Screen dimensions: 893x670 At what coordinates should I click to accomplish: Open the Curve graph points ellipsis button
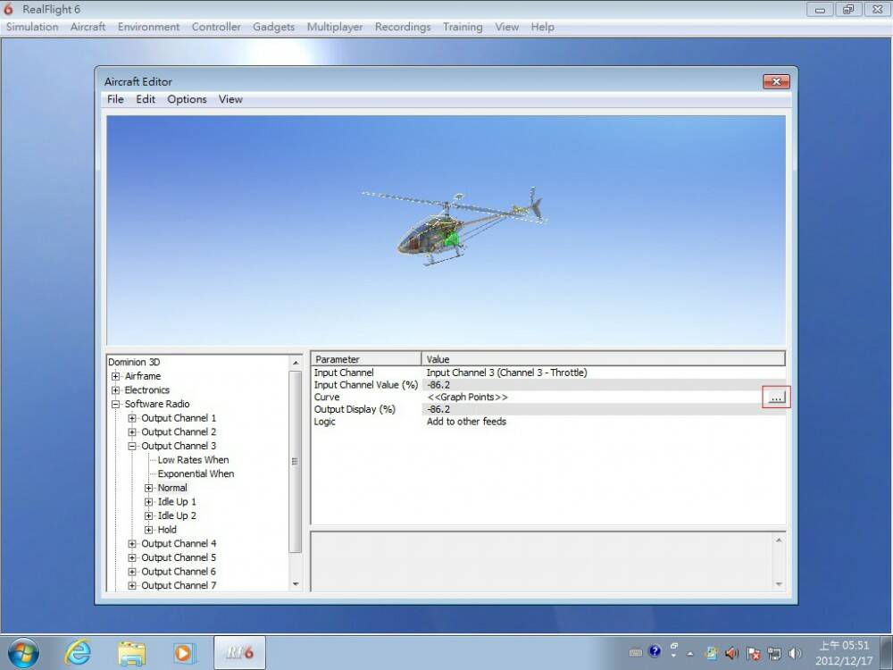pos(776,398)
